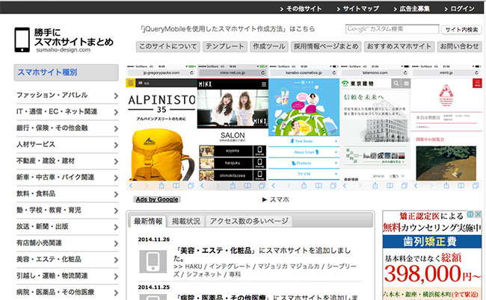The height and width of the screenshot is (300, 486).
Task: Click 広告主募集 top bar link
Action: pos(412,9)
